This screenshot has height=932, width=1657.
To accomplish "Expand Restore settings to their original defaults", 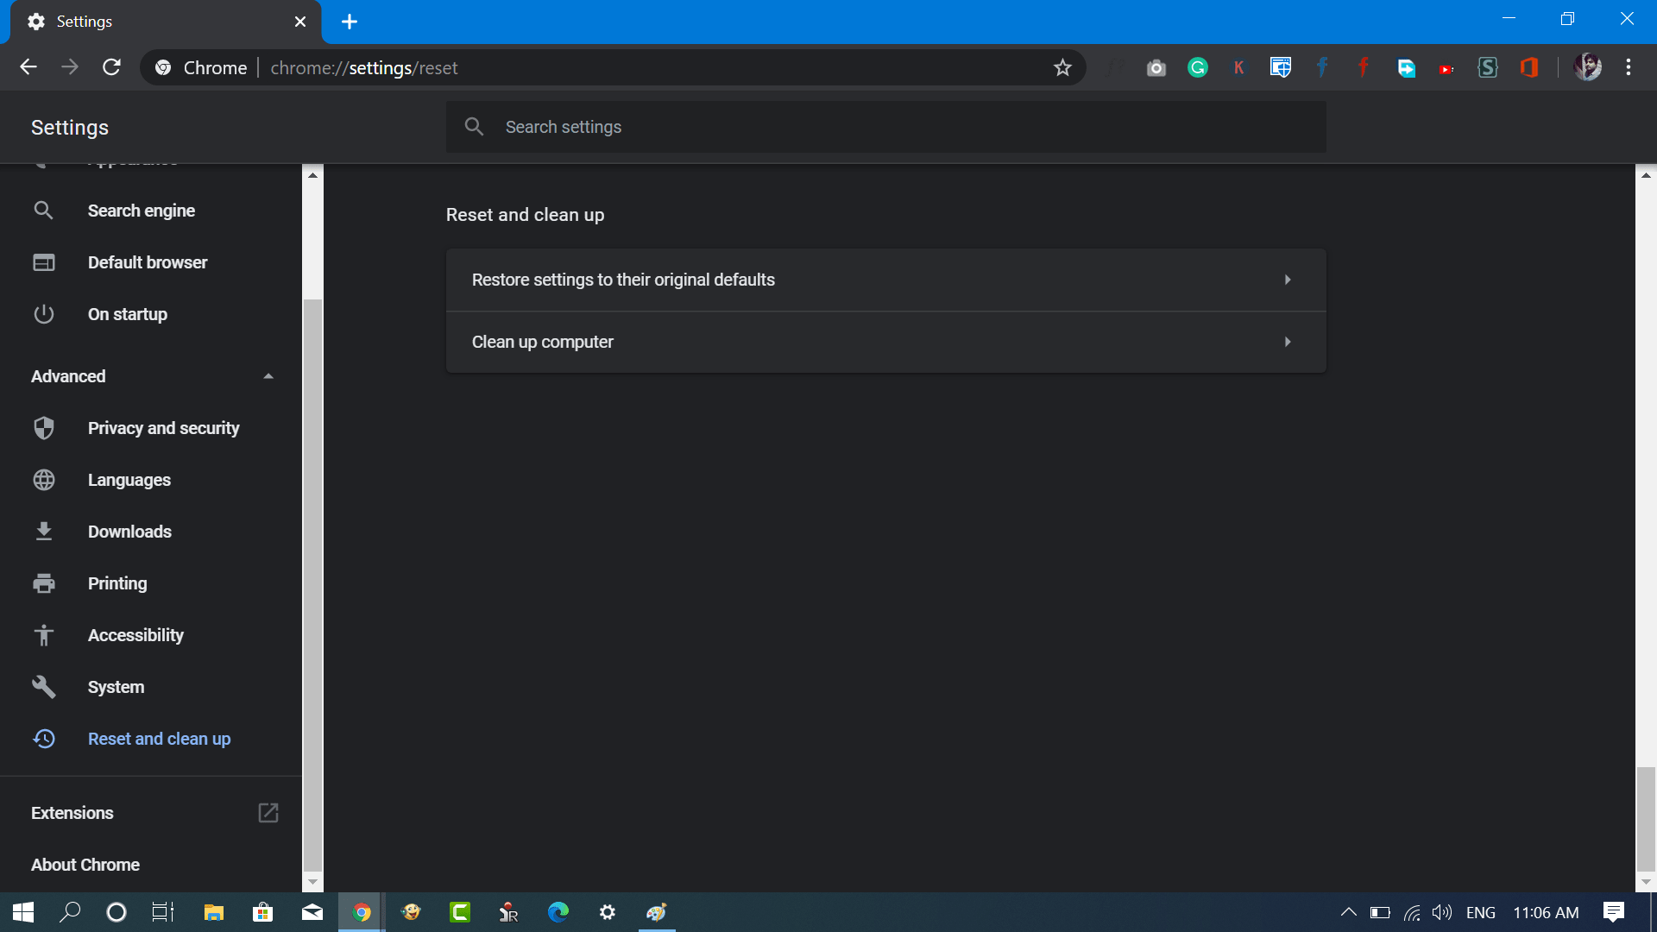I will point(885,279).
